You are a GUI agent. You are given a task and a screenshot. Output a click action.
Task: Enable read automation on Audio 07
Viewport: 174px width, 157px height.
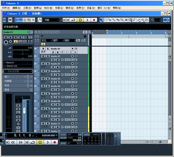(x=53, y=97)
